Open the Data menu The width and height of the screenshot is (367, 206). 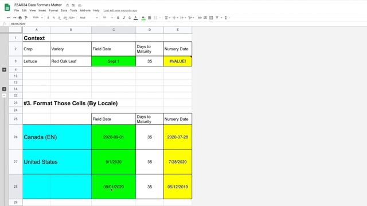pyautogui.click(x=64, y=10)
